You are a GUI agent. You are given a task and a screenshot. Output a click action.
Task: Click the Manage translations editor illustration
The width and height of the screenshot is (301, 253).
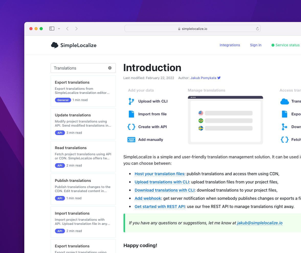[x=225, y=120]
